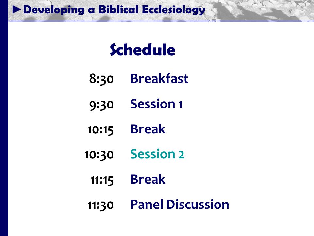The image size is (314, 236).
Task: Select the 8:30 time entry
Action: (101, 79)
